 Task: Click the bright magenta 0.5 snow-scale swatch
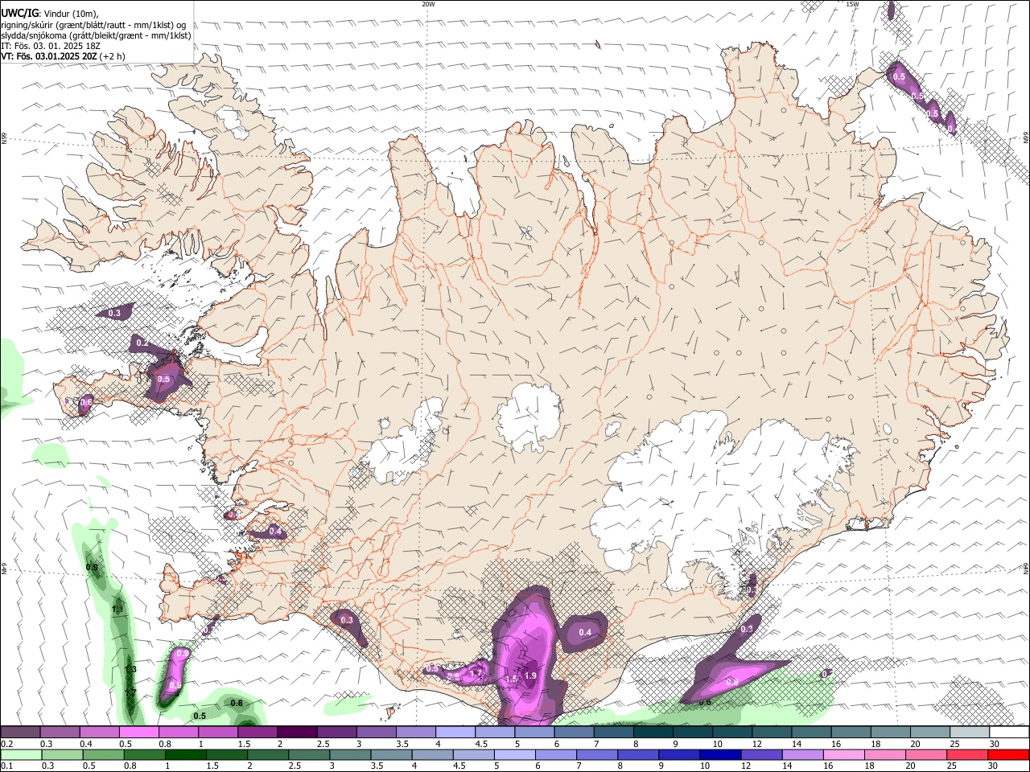click(x=138, y=732)
